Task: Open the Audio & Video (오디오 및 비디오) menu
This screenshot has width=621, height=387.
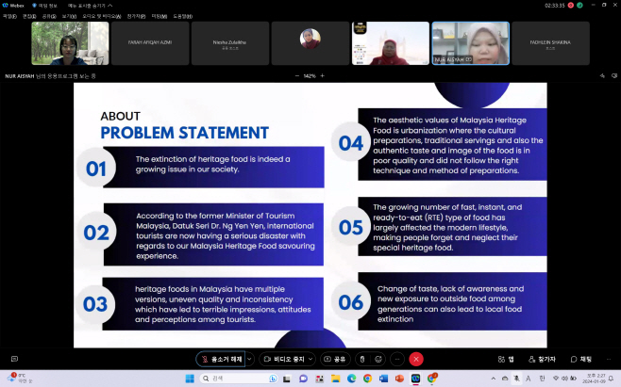Action: [x=101, y=16]
